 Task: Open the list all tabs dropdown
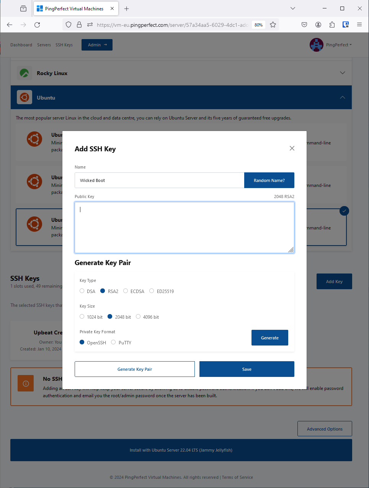pos(293,8)
